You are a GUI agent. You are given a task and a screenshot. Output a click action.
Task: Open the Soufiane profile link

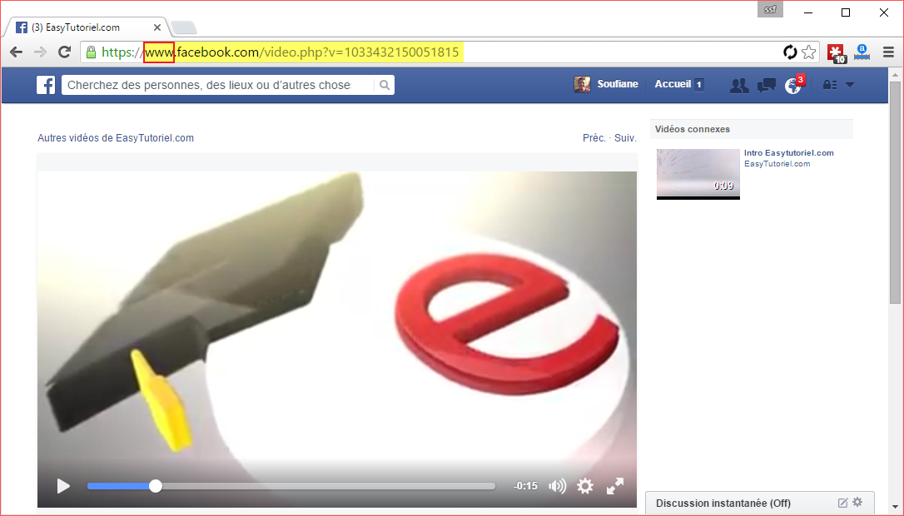pos(618,84)
